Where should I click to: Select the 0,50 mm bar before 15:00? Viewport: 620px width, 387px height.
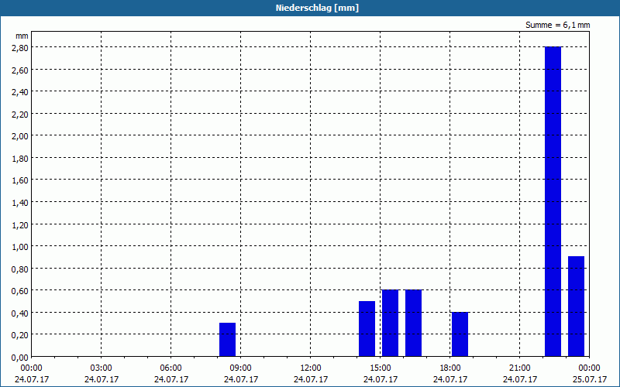pyautogui.click(x=367, y=328)
